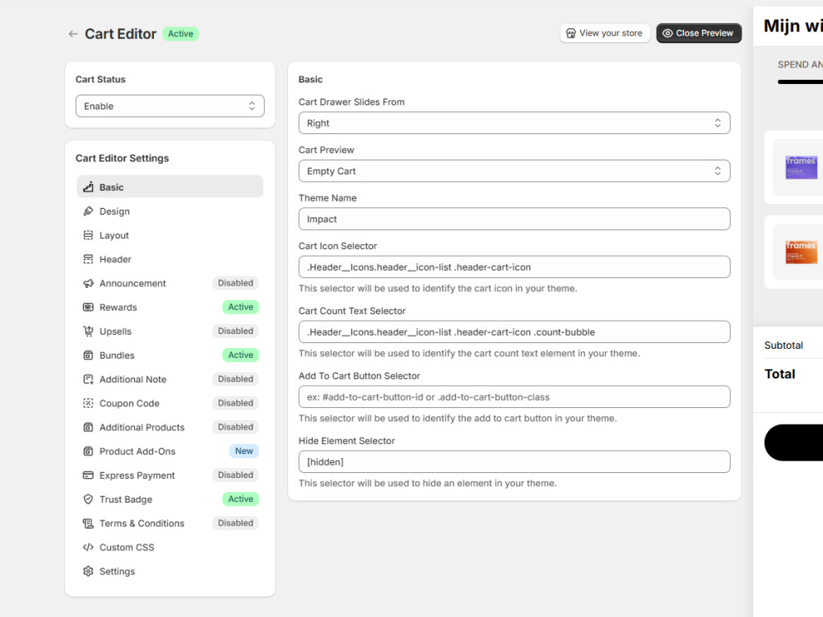Click the Theme Name input field

[514, 220]
